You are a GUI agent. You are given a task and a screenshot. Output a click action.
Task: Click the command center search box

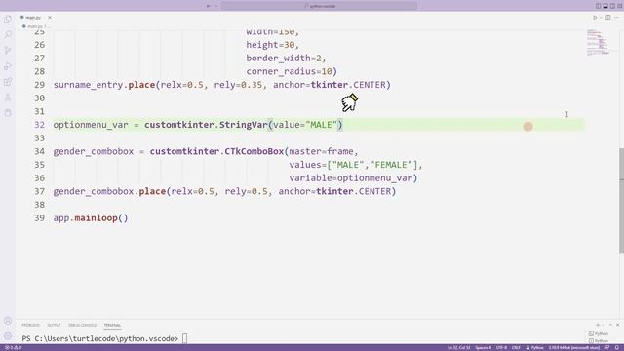[319, 6]
